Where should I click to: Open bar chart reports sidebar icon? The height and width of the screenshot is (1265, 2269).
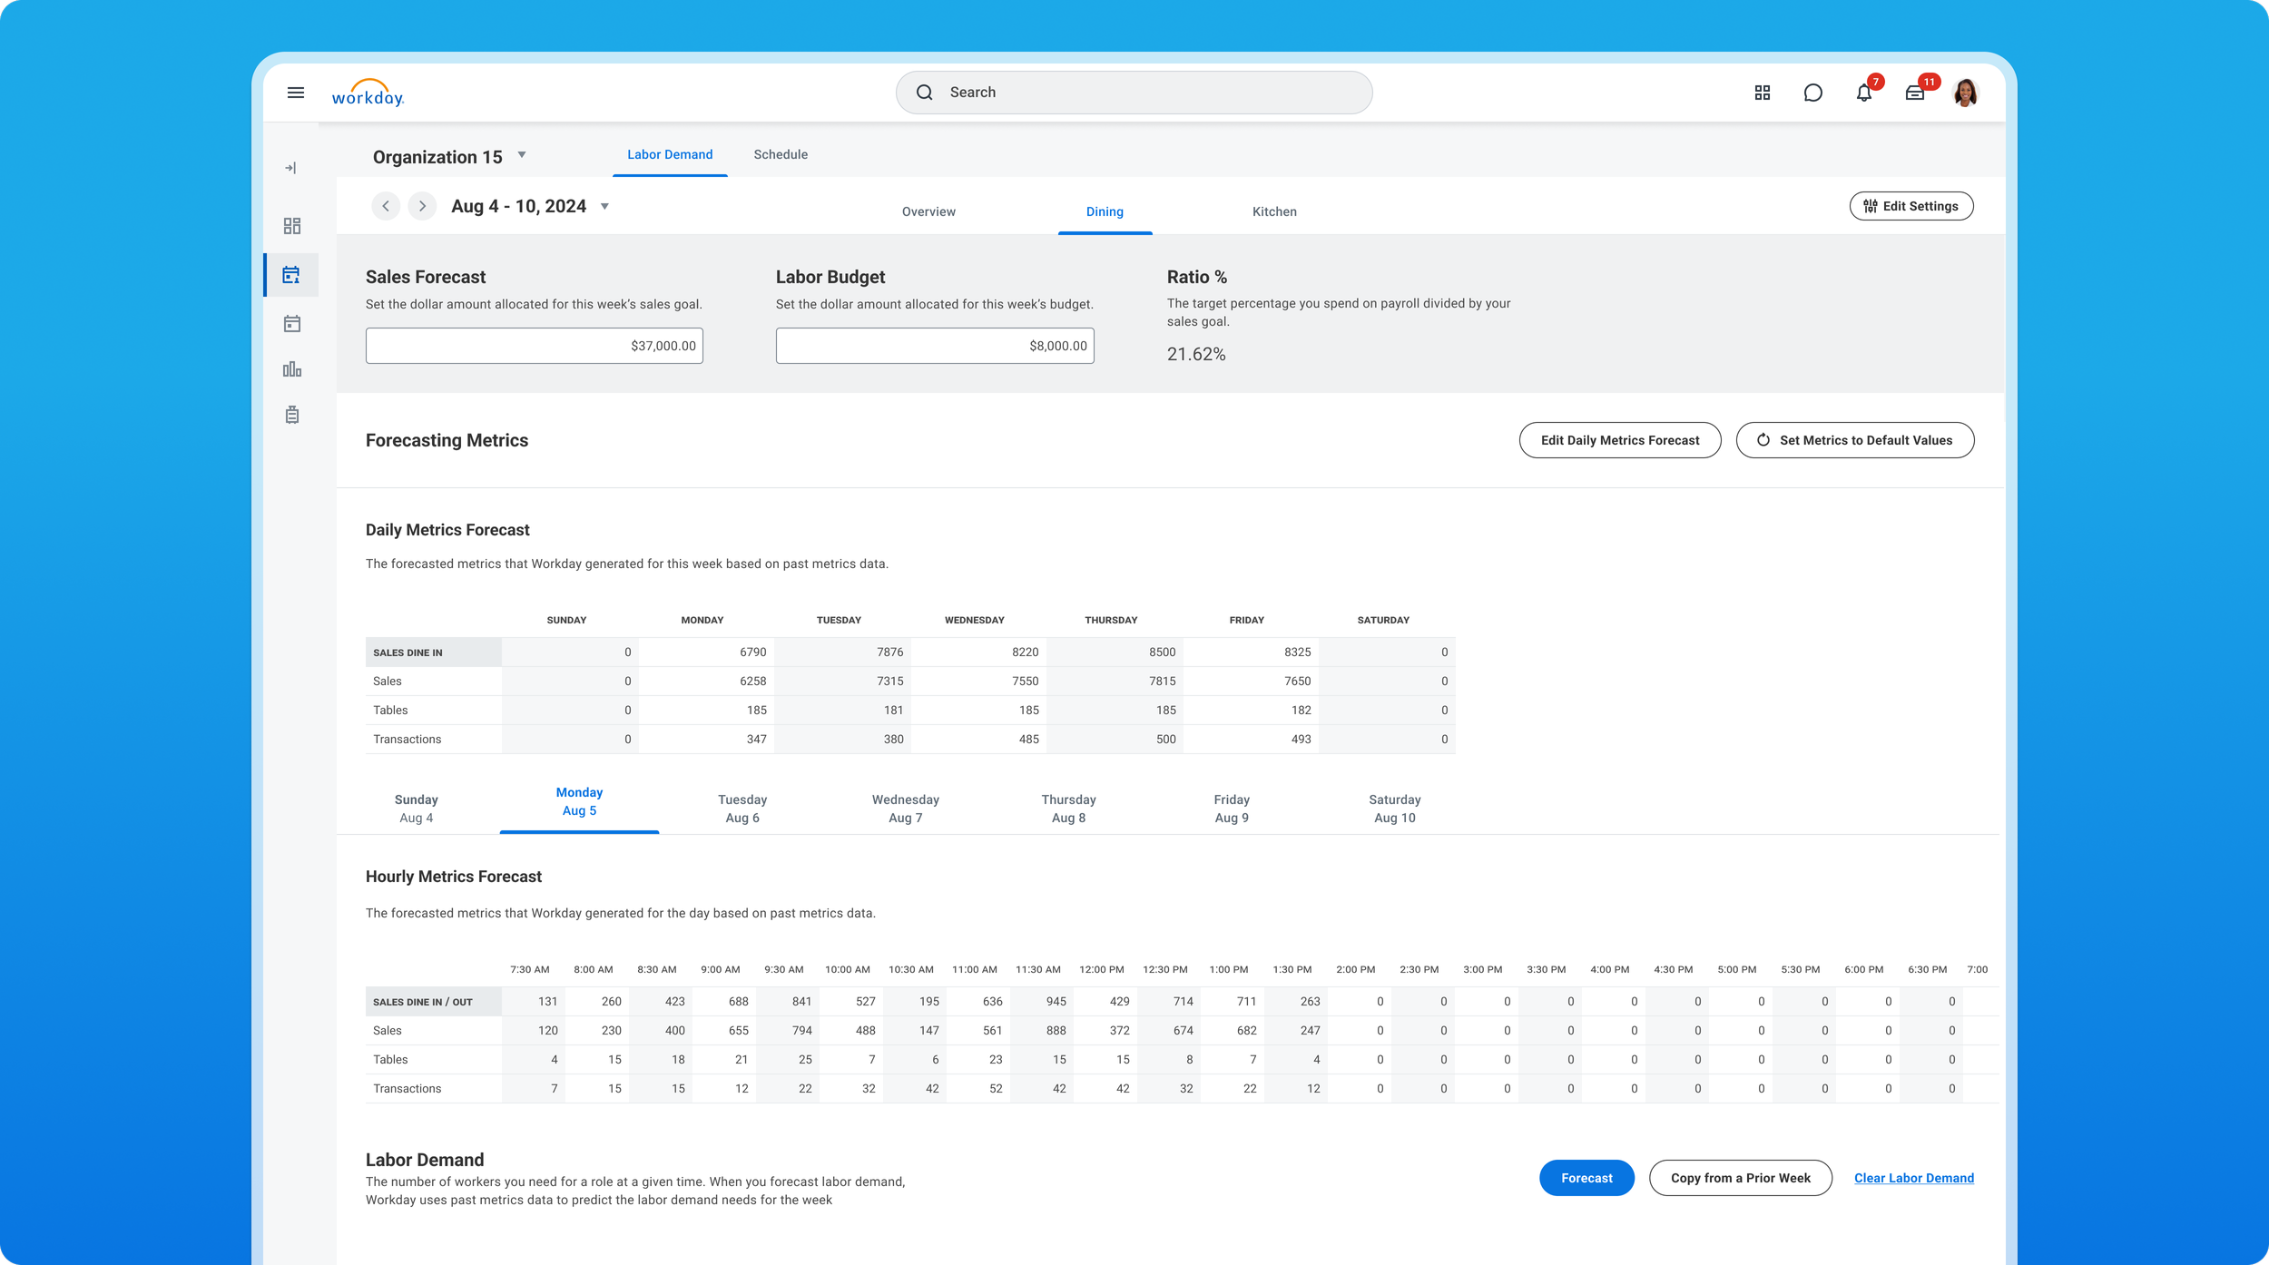(291, 369)
